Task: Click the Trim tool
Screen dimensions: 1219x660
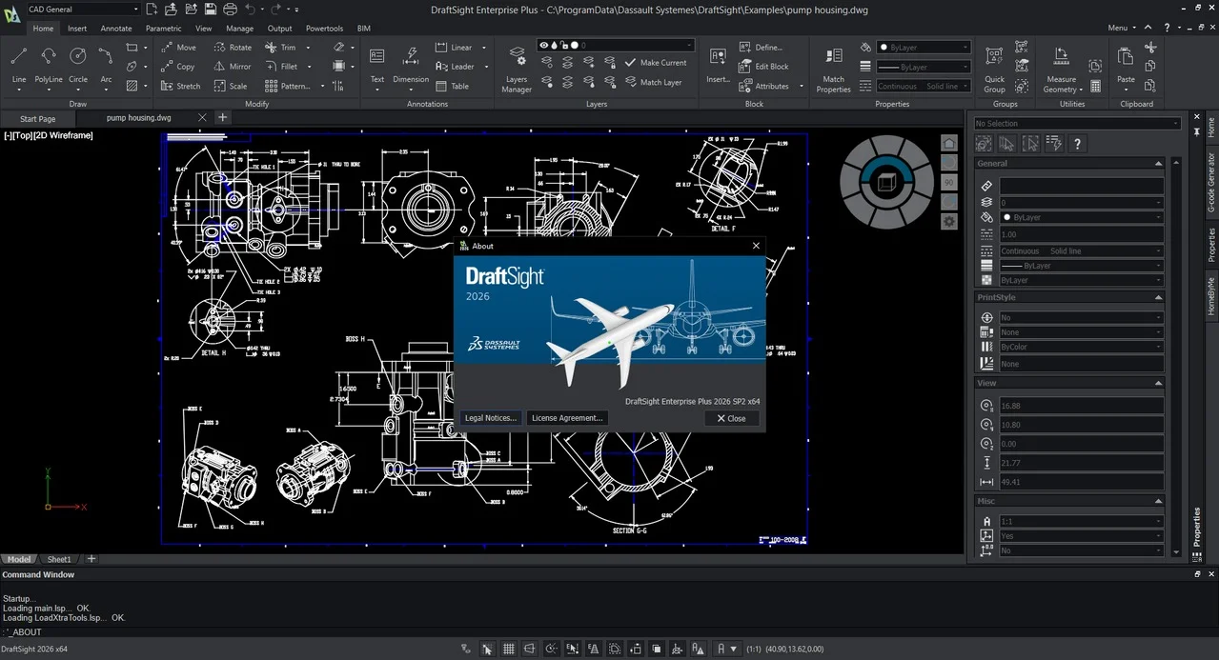Action: tap(280, 47)
